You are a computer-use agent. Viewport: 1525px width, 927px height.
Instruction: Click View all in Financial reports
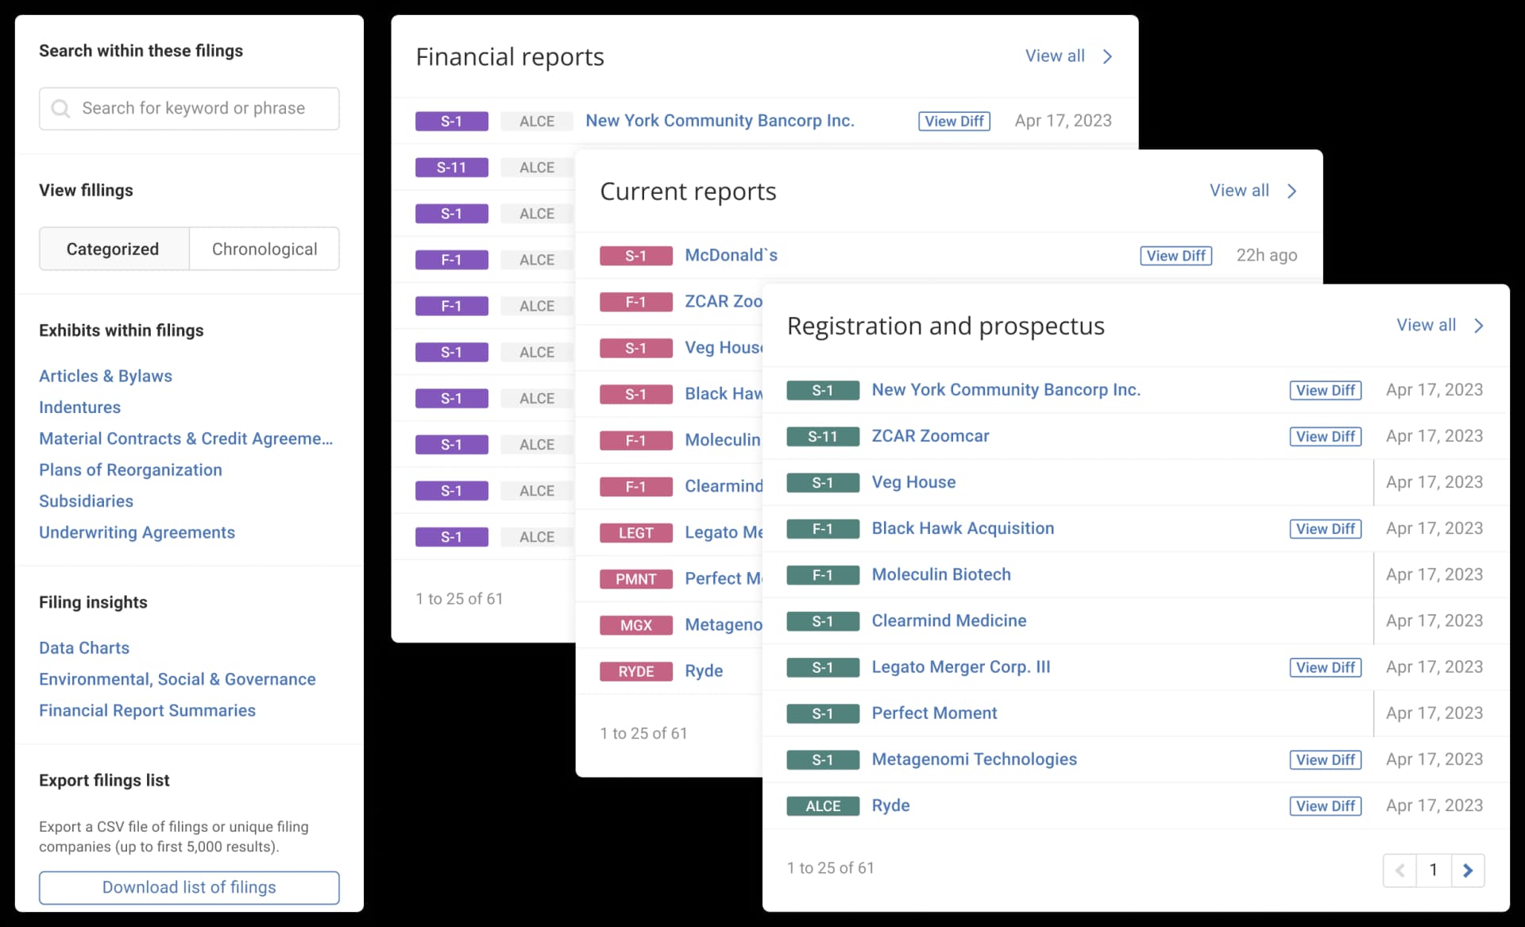pos(1055,56)
